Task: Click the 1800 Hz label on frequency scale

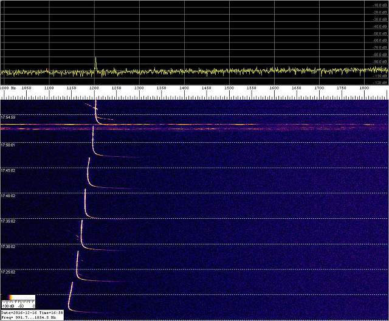Action: (x=363, y=89)
